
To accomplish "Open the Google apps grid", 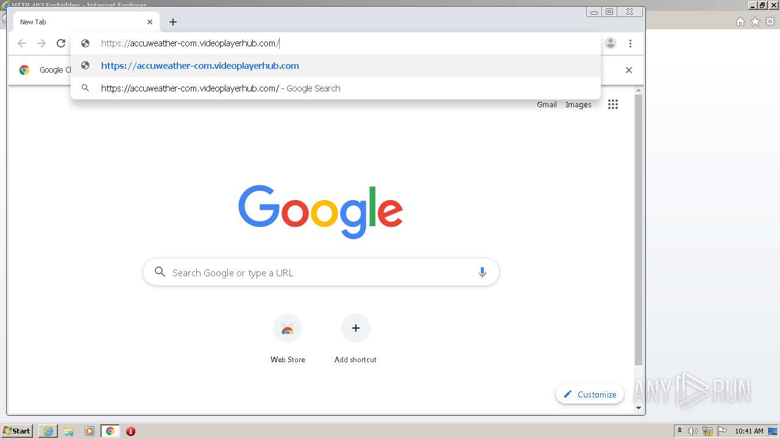I will pos(613,104).
